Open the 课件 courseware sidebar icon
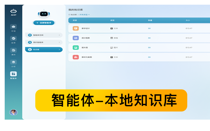The width and height of the screenshot is (210, 131). pyautogui.click(x=13, y=50)
